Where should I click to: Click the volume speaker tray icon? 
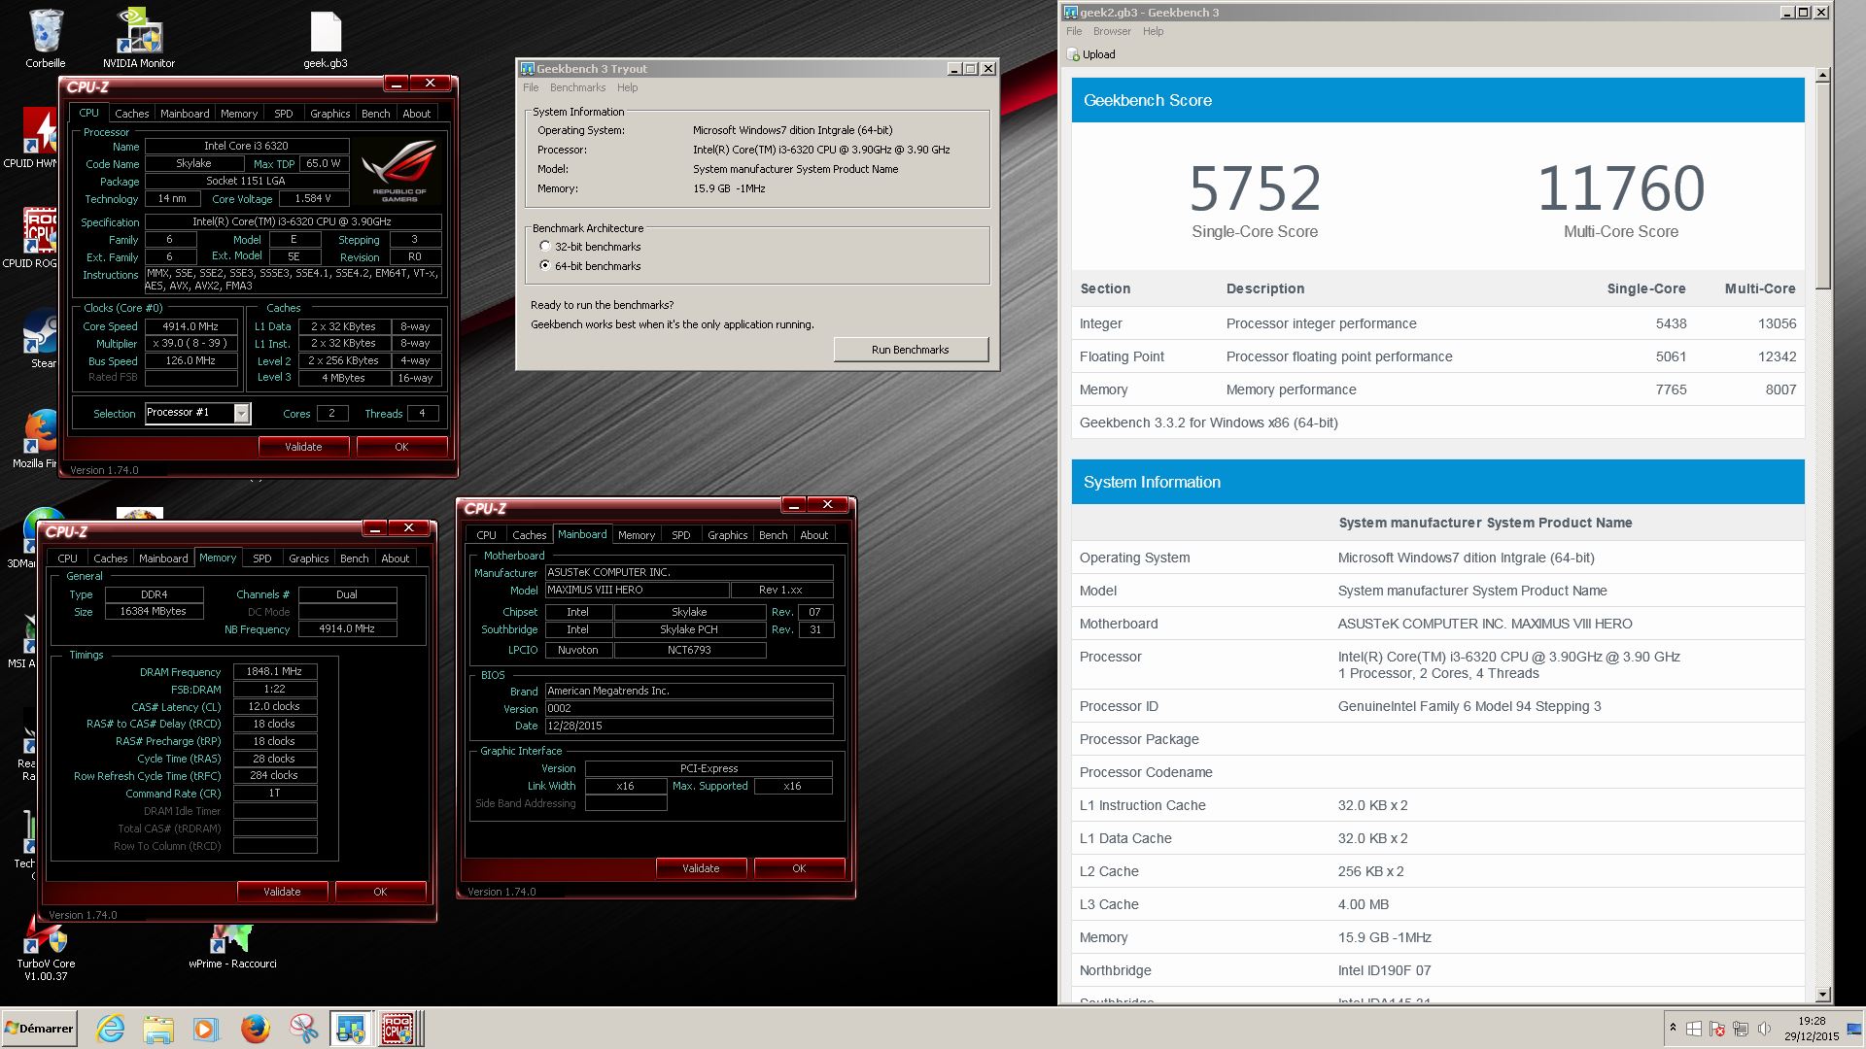1764,1029
